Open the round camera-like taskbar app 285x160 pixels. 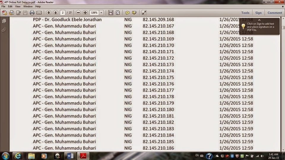tap(57, 156)
